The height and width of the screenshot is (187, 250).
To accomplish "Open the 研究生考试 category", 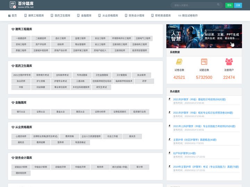I will click(101, 87).
